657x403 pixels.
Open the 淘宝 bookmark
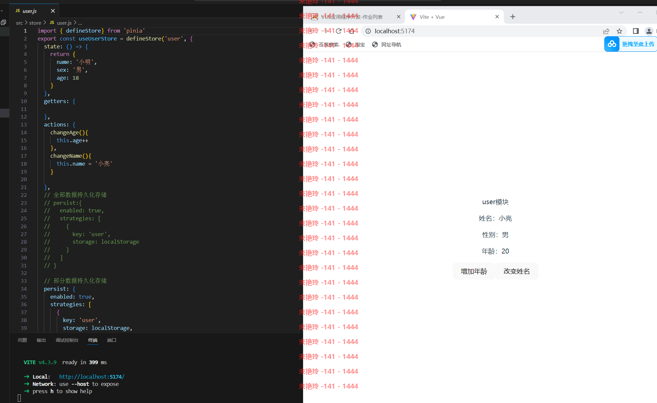pyautogui.click(x=356, y=44)
